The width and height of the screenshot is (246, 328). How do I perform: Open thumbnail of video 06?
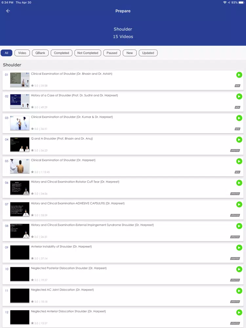(x=20, y=188)
